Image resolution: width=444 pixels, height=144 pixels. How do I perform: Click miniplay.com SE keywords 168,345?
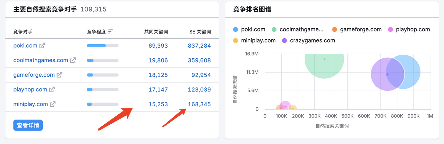click(x=199, y=104)
